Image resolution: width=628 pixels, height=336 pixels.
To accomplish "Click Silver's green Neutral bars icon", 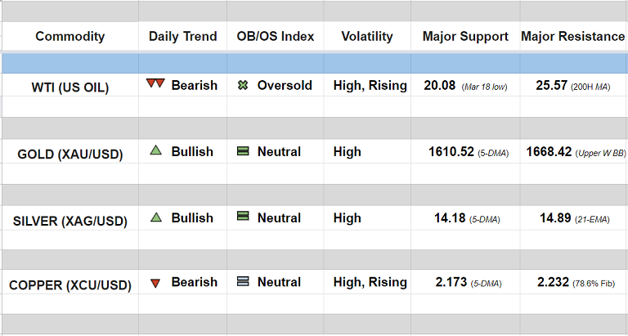I will click(x=242, y=217).
